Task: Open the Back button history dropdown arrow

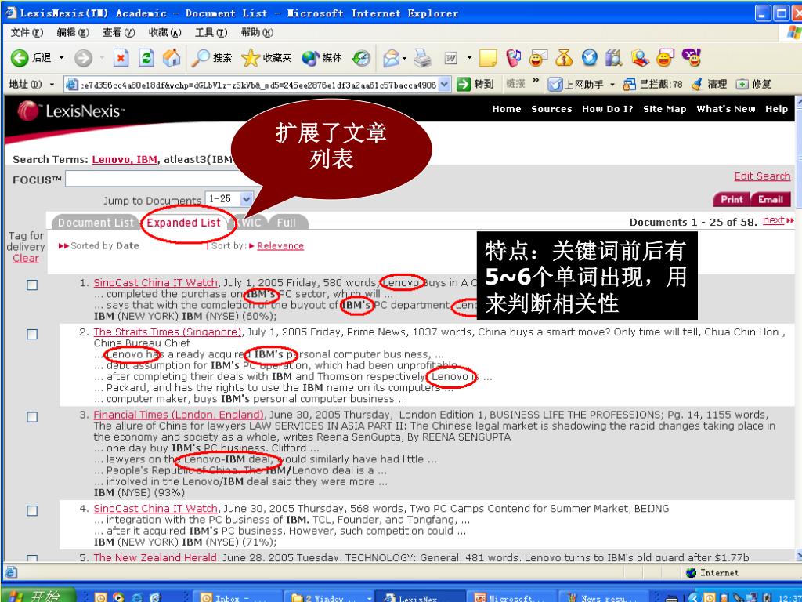Action: coord(61,58)
